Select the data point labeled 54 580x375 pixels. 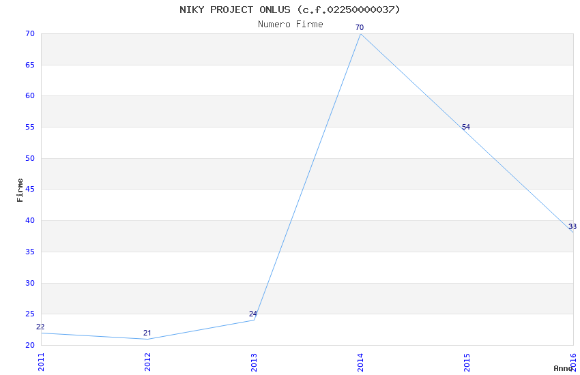[465, 127]
